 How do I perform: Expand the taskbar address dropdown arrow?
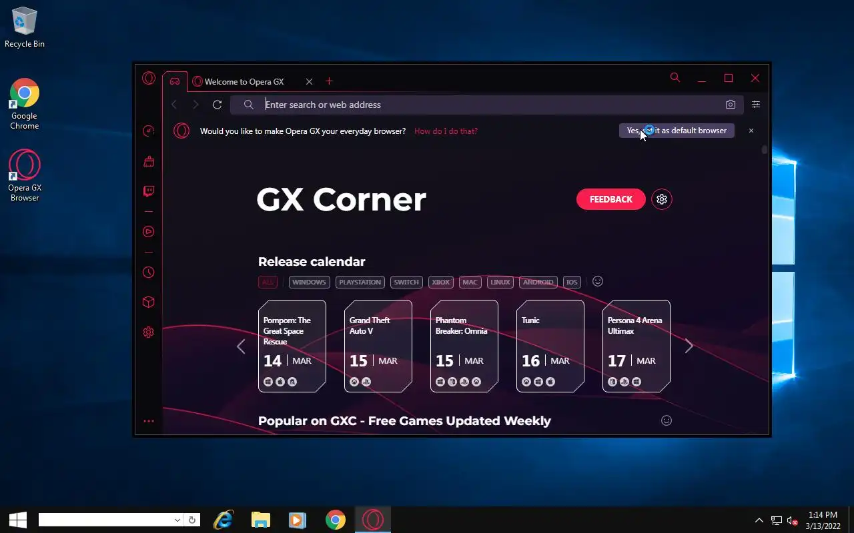(177, 520)
